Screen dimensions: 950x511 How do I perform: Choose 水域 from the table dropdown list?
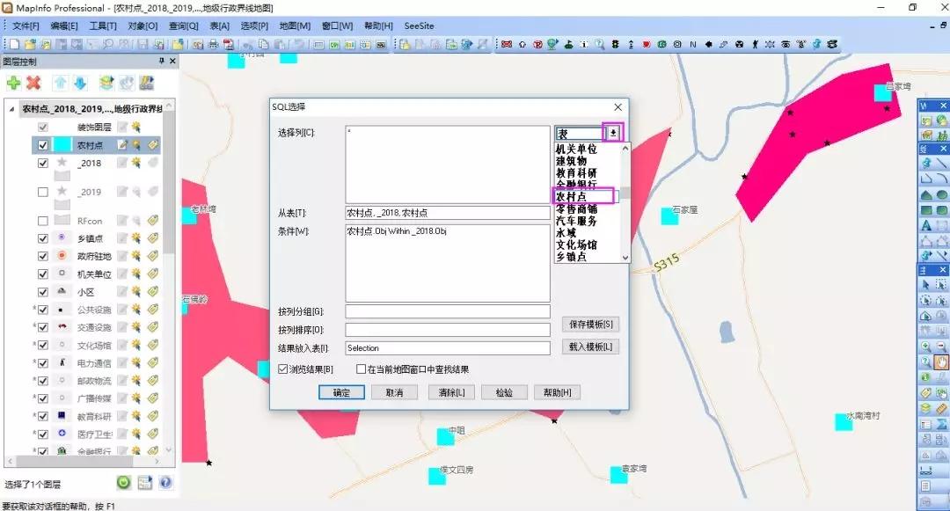click(x=566, y=232)
